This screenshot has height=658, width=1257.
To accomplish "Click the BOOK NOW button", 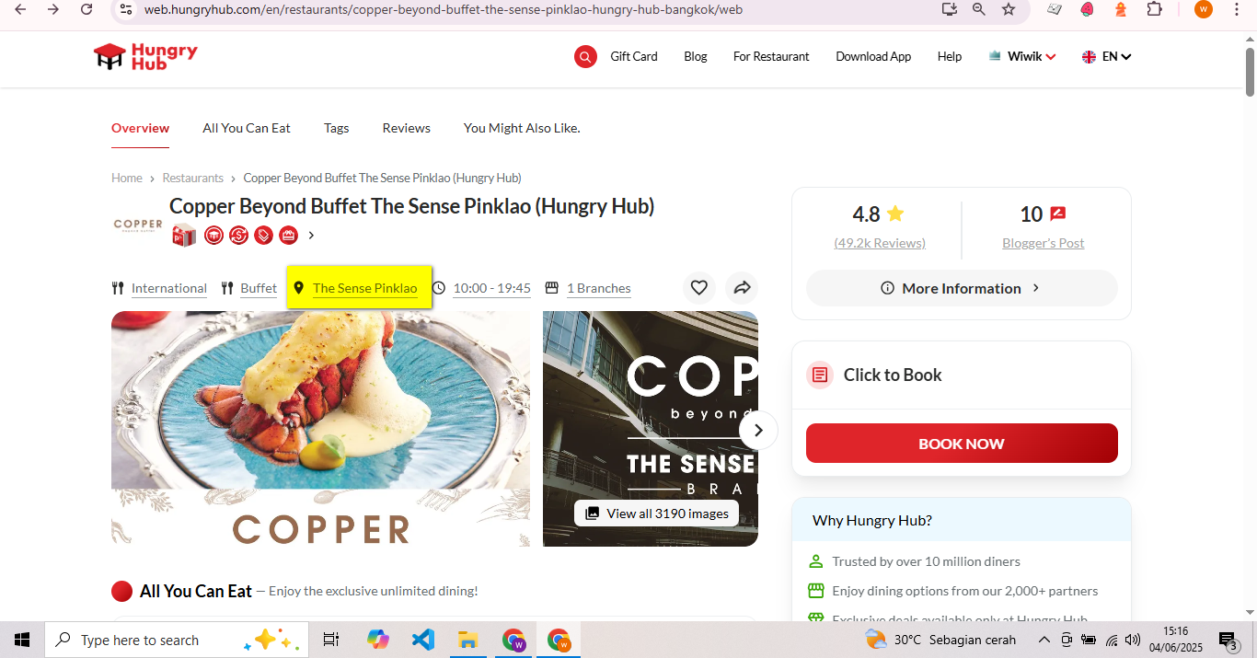I will 962,444.
